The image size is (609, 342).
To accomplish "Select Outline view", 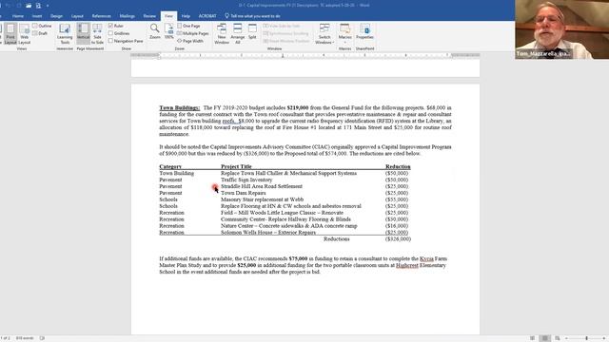I will point(42,26).
